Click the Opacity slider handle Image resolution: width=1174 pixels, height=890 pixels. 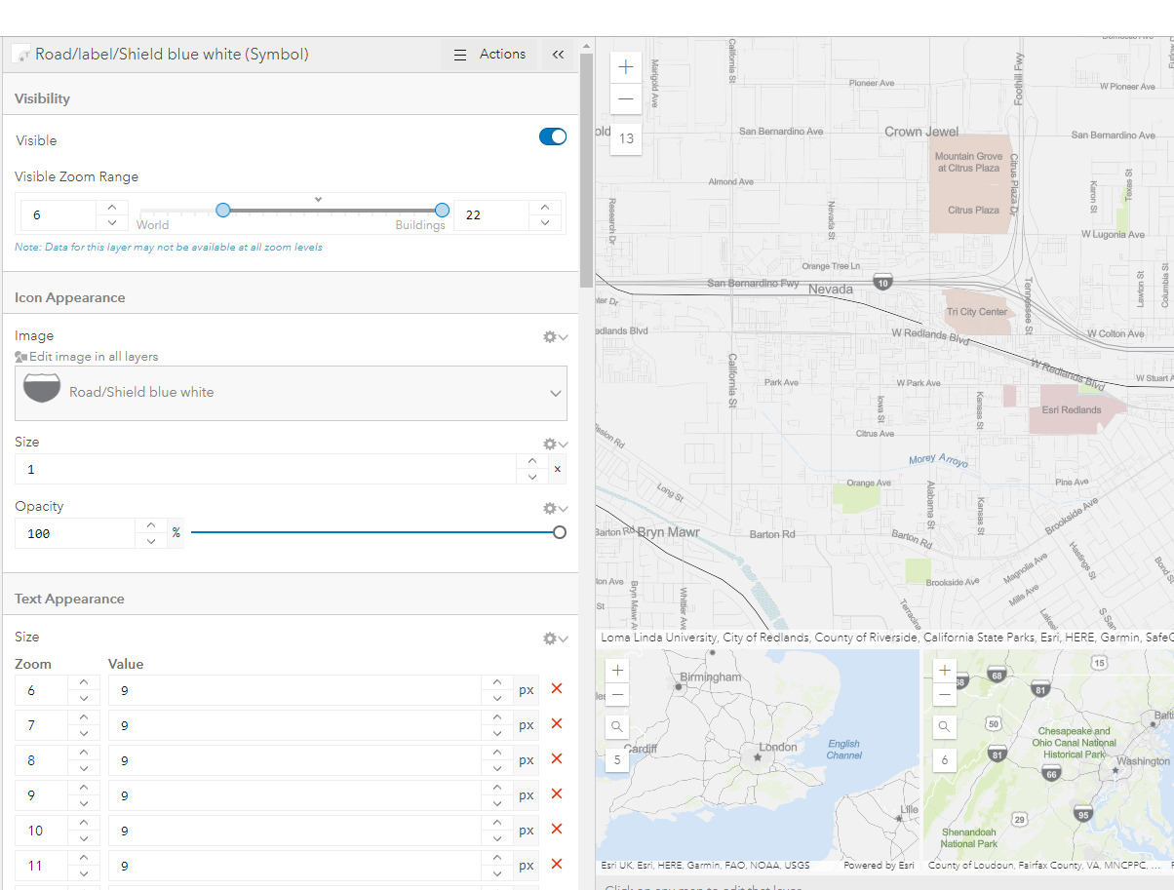point(558,532)
